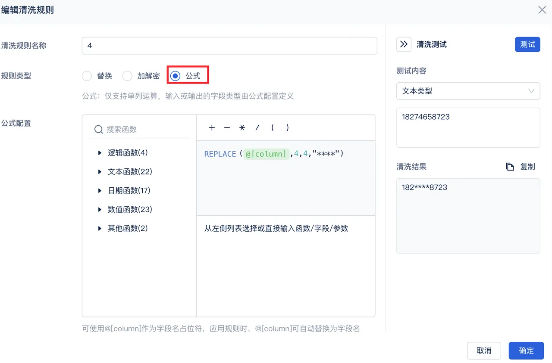The width and height of the screenshot is (552, 363).
Task: Insert the minus operator into formula
Action: point(227,127)
